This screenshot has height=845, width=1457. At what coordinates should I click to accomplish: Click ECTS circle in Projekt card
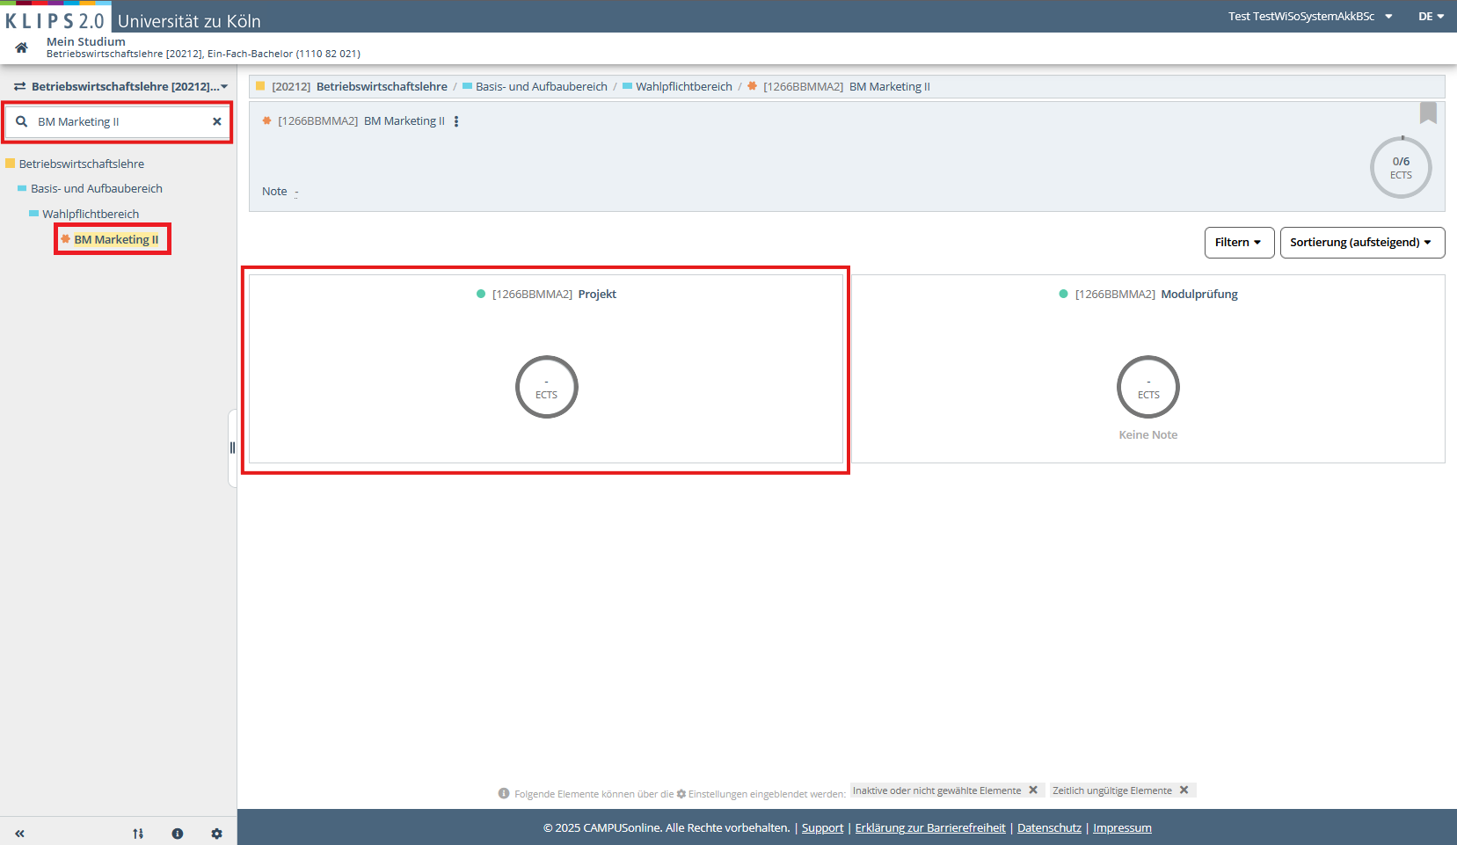click(547, 387)
